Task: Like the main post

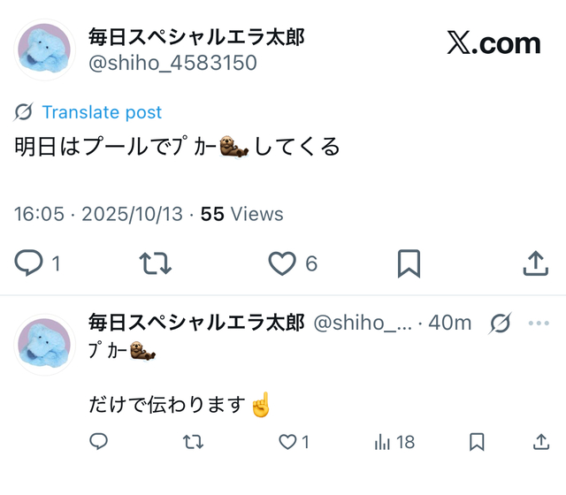Action: [282, 263]
